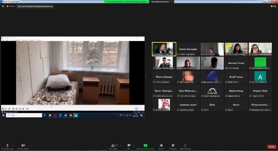This screenshot has height=151, width=278.
Task: Open File Explorer on shared taskbar
Action: [50, 115]
